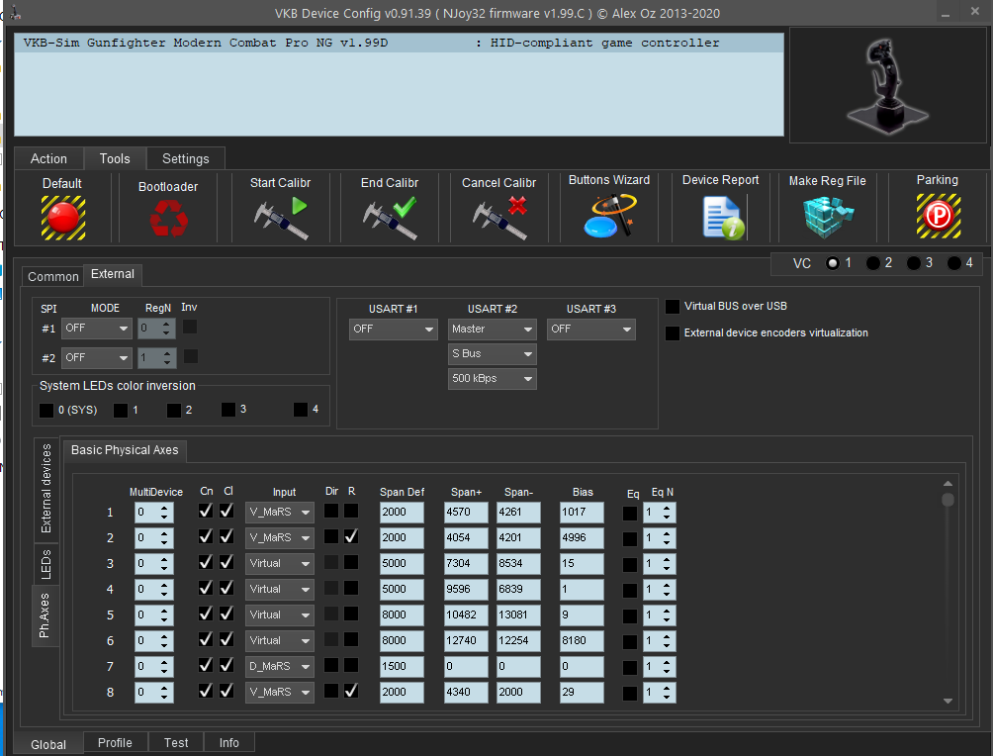Click the Default red button icon

pyautogui.click(x=62, y=217)
